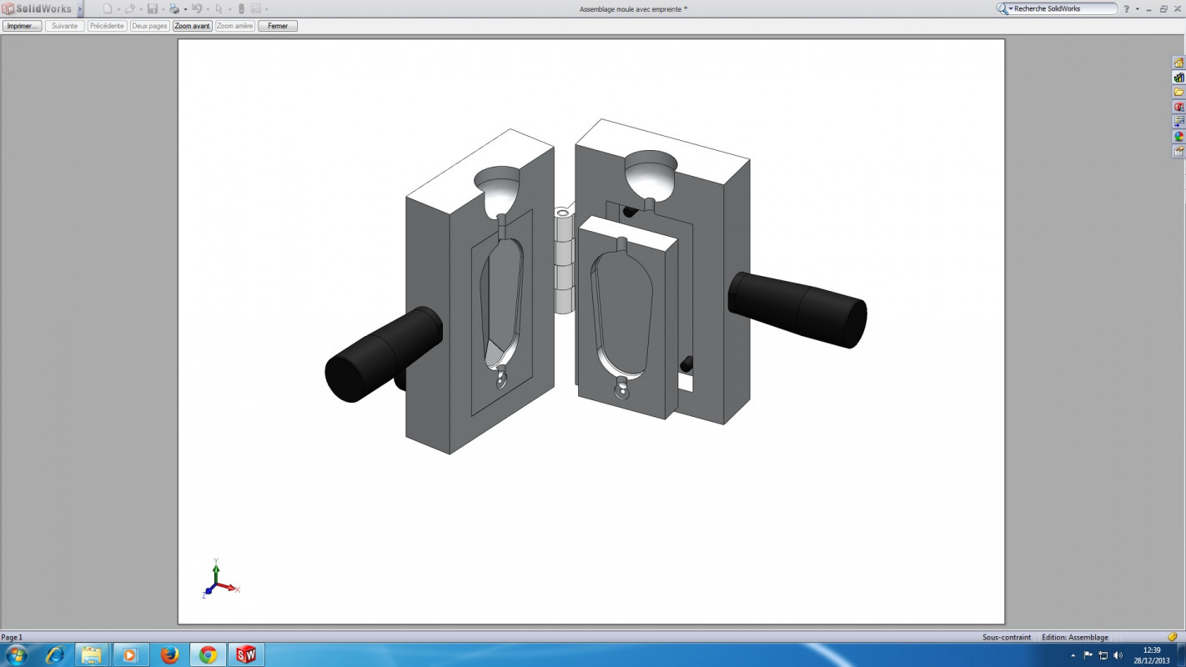The width and height of the screenshot is (1186, 667).
Task: Click the Help question mark icon
Action: (1126, 8)
